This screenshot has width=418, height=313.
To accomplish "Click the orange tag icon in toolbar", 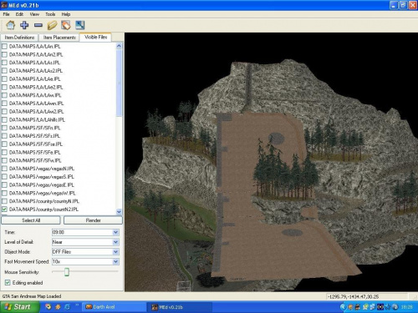I will pos(66,25).
